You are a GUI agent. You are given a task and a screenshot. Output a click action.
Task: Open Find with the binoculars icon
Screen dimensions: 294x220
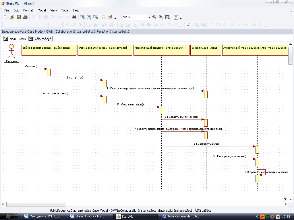coord(74,17)
